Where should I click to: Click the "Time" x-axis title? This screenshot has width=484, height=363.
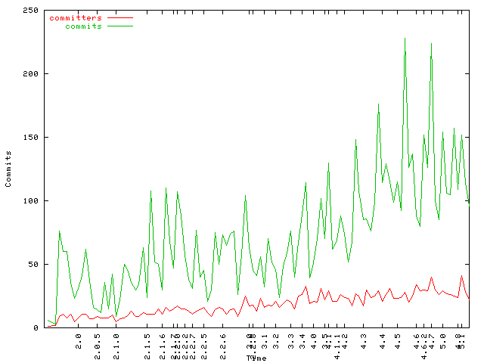pos(256,357)
